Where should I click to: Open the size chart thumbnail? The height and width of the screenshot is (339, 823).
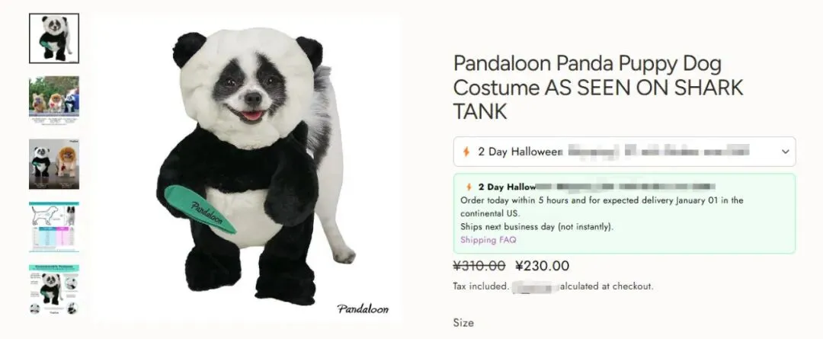(54, 227)
